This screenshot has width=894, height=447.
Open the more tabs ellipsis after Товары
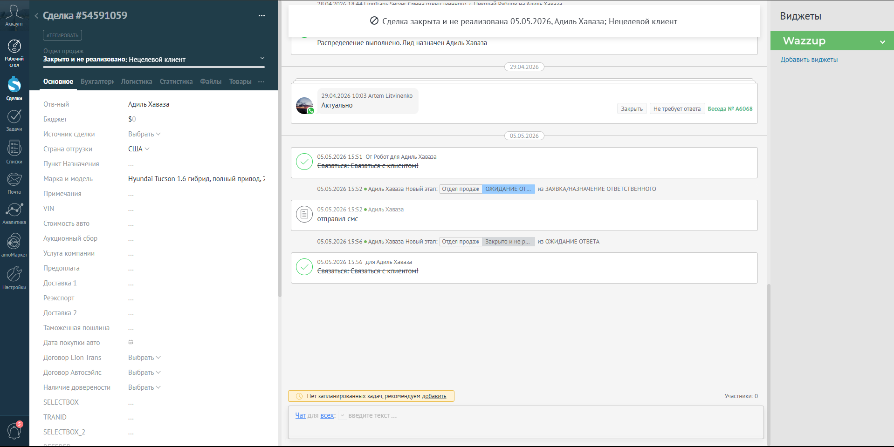pos(261,81)
